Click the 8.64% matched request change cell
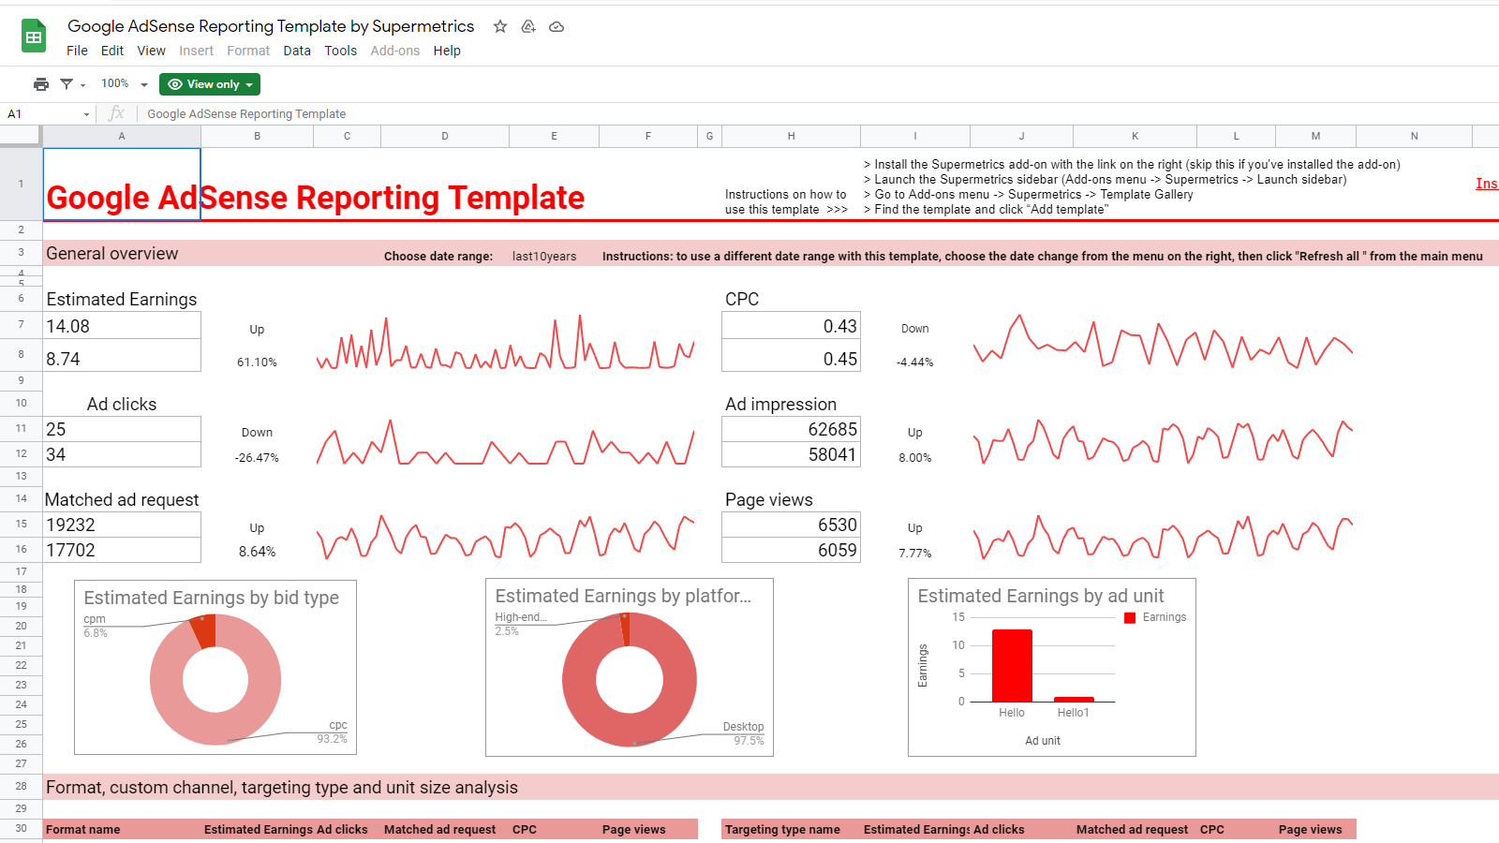The width and height of the screenshot is (1499, 843). [257, 552]
